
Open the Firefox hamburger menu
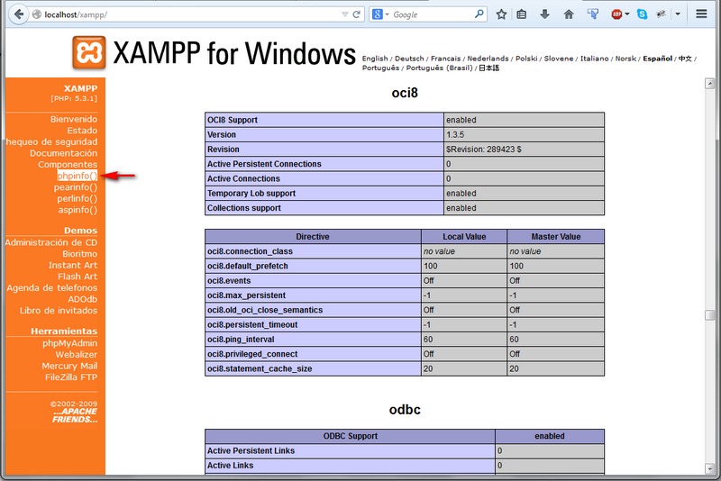pyautogui.click(x=701, y=14)
